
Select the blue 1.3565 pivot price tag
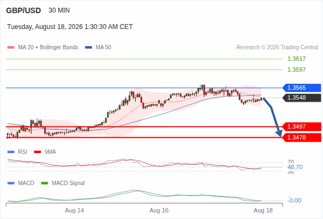[302, 88]
